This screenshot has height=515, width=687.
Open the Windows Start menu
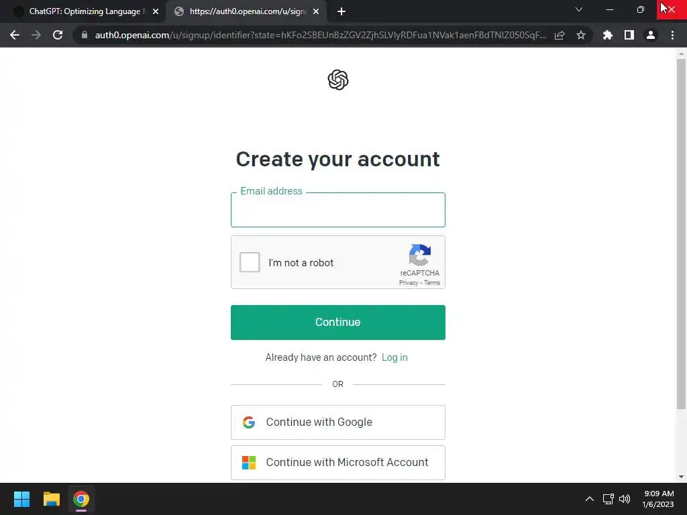tap(21, 499)
